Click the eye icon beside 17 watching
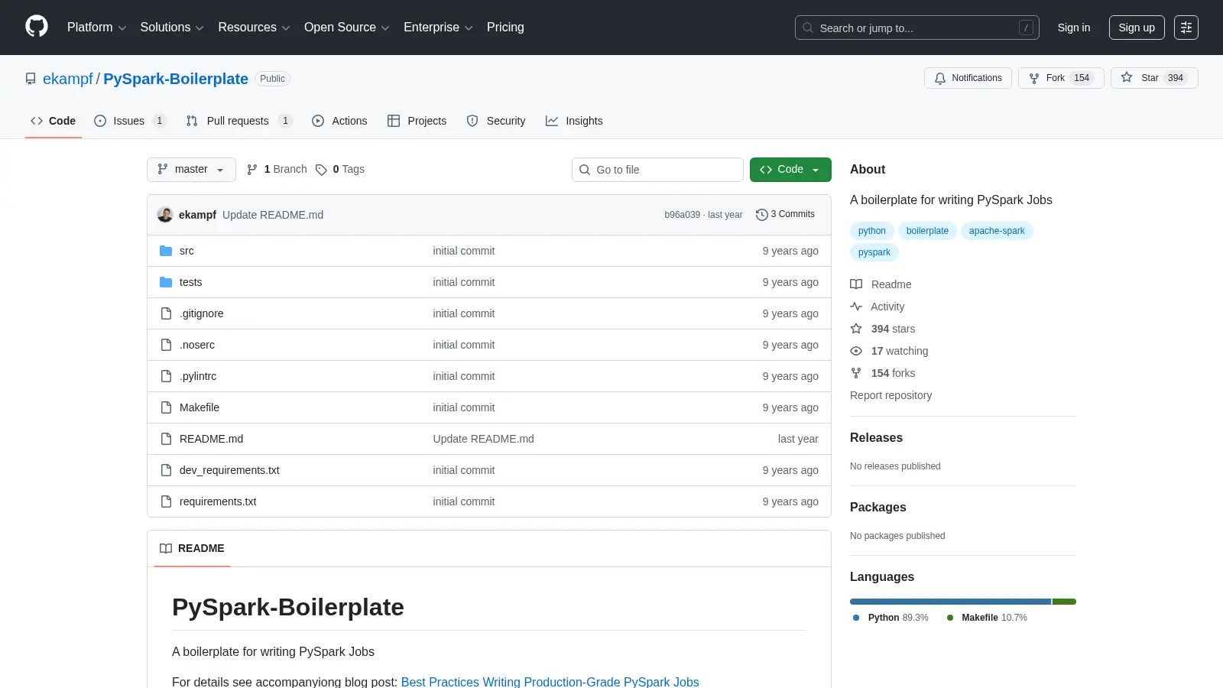The height and width of the screenshot is (688, 1223). tap(856, 351)
